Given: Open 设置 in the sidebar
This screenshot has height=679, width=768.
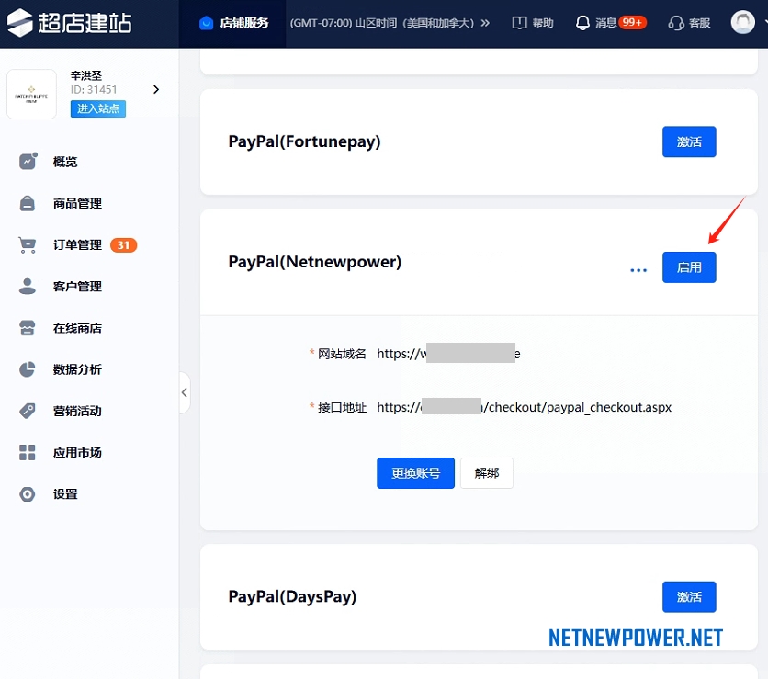Looking at the screenshot, I should pos(65,493).
